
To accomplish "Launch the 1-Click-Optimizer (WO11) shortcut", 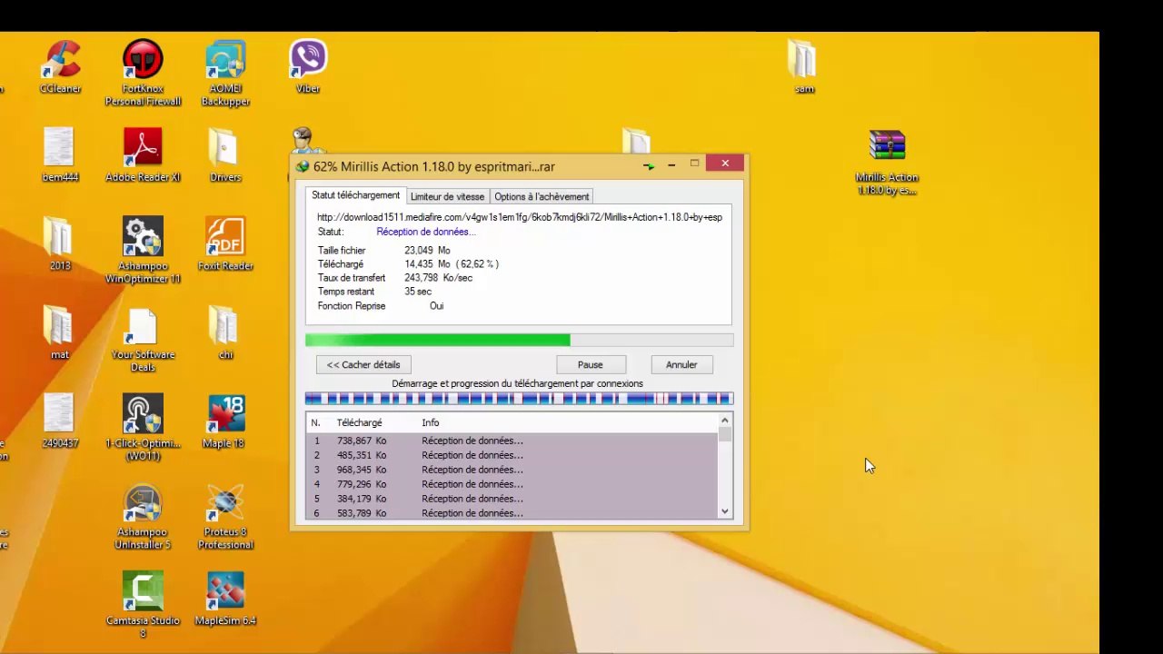I will [x=143, y=427].
